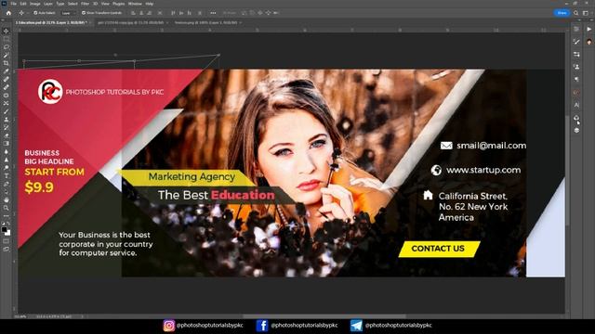The image size is (595, 334).
Task: Click the foreground color swatch
Action: [x=4, y=229]
